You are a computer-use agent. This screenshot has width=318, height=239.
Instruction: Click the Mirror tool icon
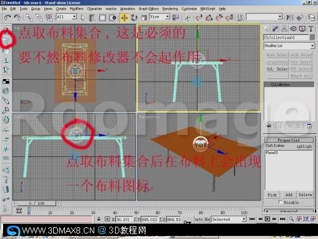[x=290, y=18]
